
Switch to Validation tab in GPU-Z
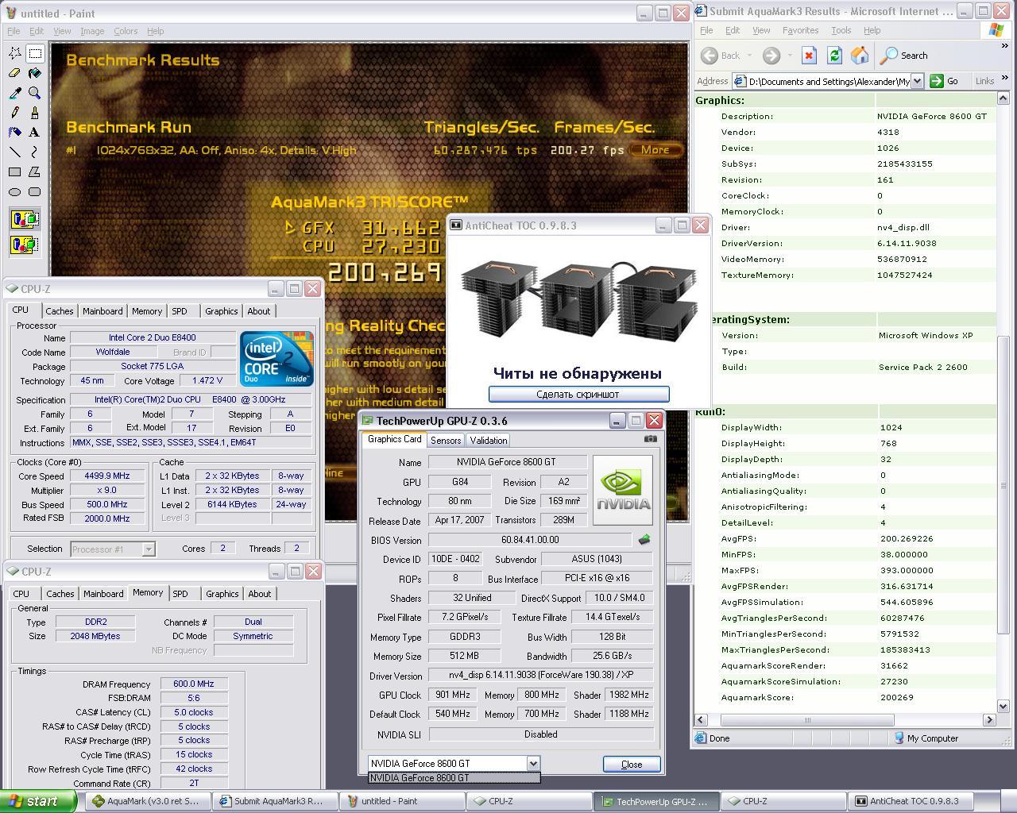[489, 441]
